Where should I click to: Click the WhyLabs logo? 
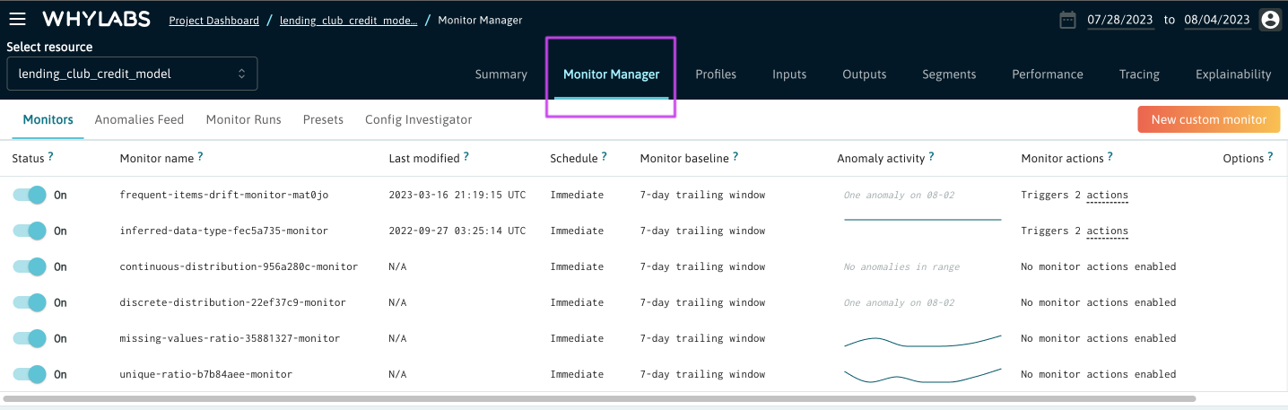pyautogui.click(x=96, y=20)
